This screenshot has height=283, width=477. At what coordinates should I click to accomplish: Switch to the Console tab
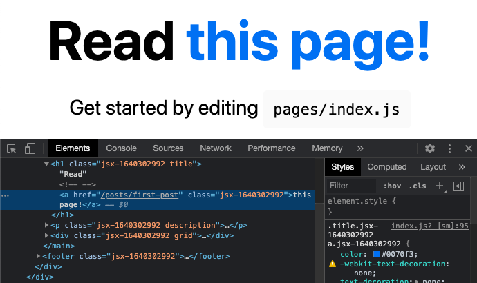click(x=121, y=148)
